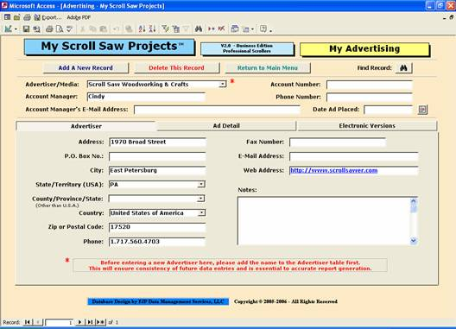Click the Phone field 1.717.560.4703
This screenshot has height=329, width=456.
click(x=157, y=242)
